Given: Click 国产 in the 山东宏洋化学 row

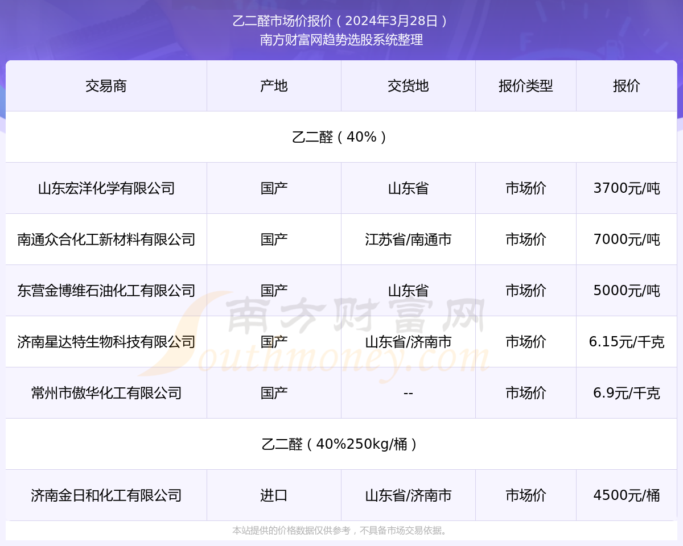Looking at the screenshot, I should coord(274,188).
